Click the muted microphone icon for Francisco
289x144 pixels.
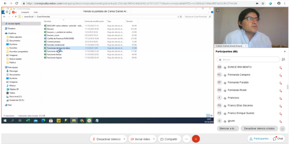tap(280, 98)
